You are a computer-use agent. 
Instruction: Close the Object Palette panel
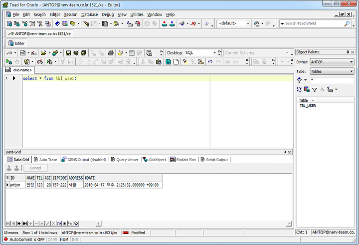click(353, 52)
